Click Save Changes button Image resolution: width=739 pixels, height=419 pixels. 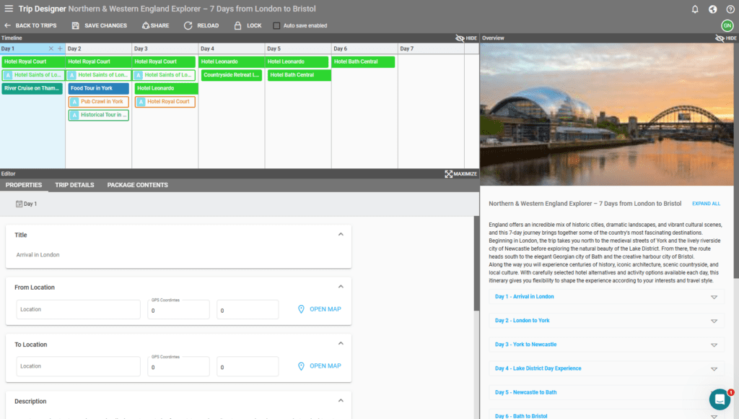100,26
